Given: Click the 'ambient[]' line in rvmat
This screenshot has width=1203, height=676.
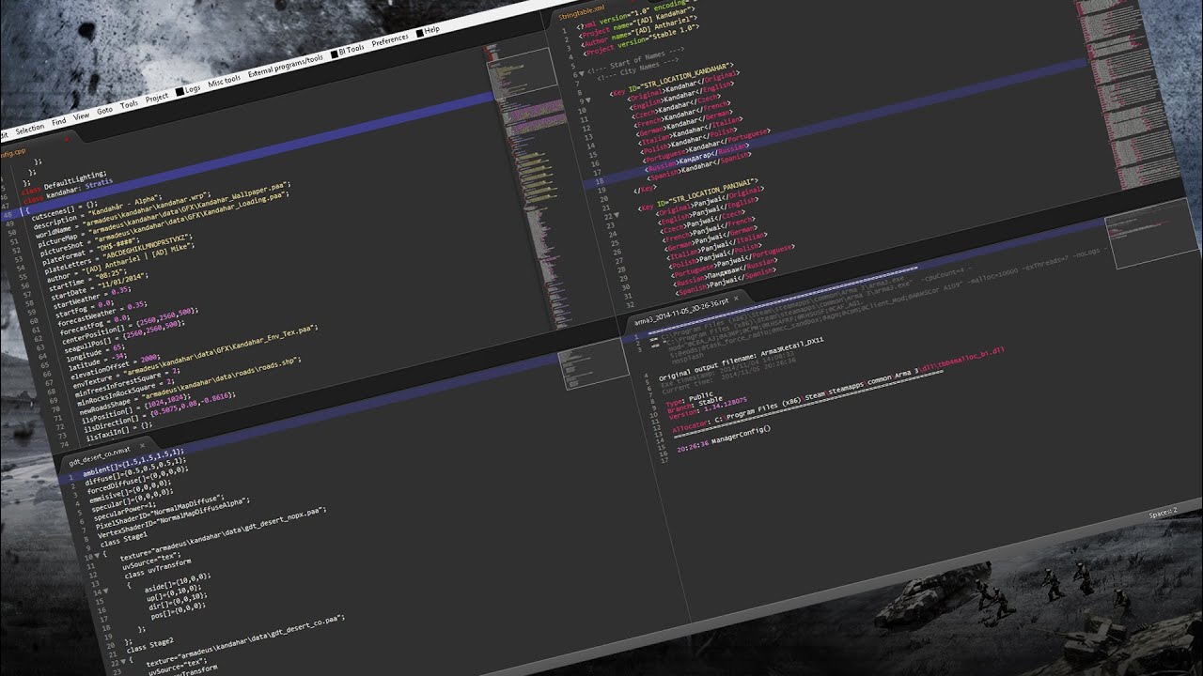Looking at the screenshot, I should 134,464.
